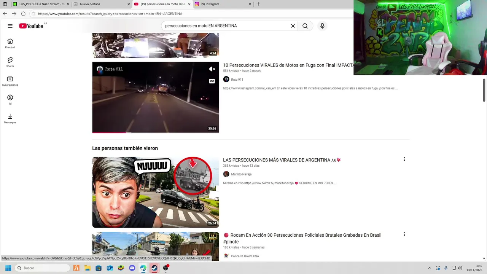
Task: Click the Las personas también vieron heading
Action: [x=125, y=148]
